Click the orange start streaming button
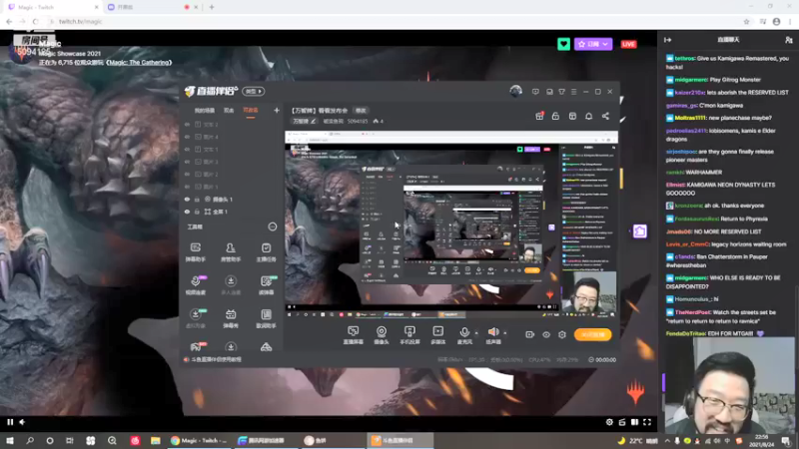799x449 pixels. 592,334
